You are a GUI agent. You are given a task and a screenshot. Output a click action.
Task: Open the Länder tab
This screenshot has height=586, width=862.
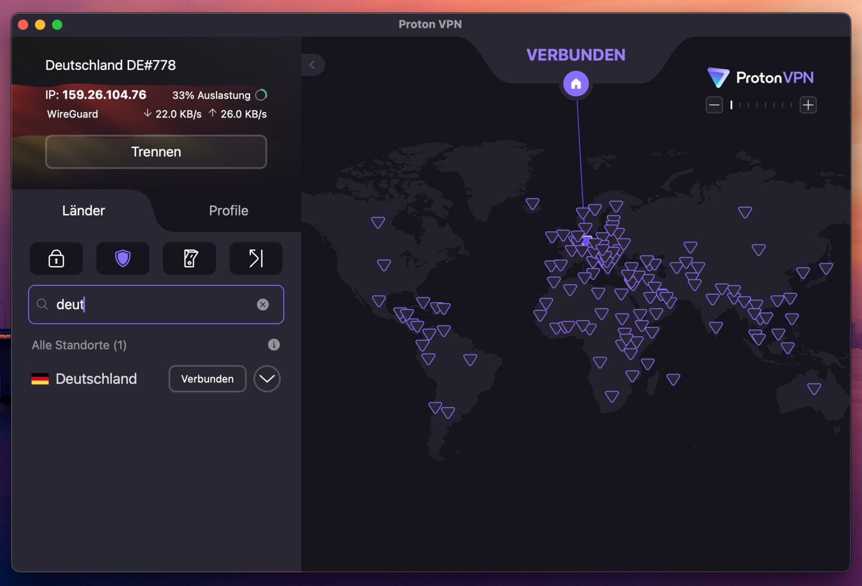(x=84, y=210)
